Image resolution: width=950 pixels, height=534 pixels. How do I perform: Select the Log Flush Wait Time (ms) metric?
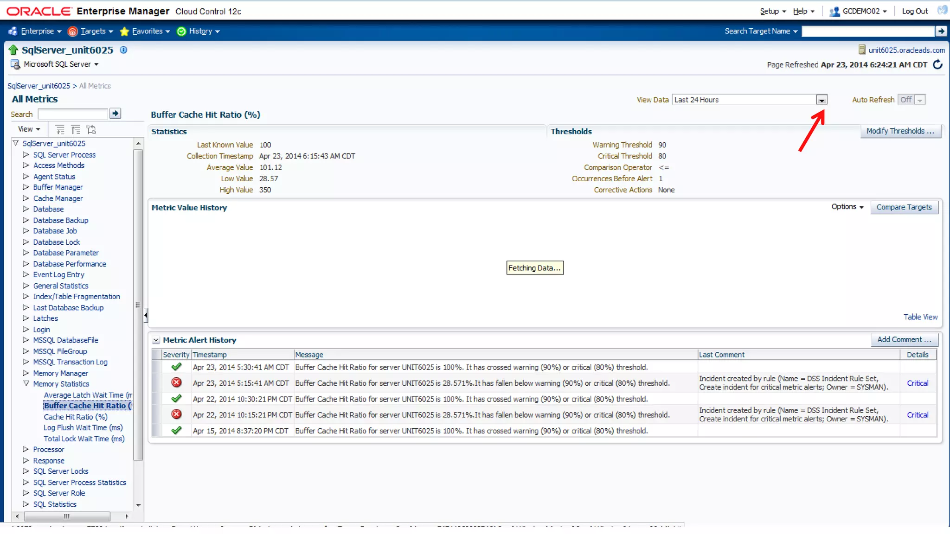(83, 427)
